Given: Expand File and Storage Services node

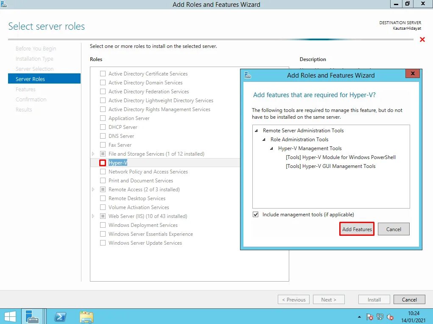Looking at the screenshot, I should (93, 154).
